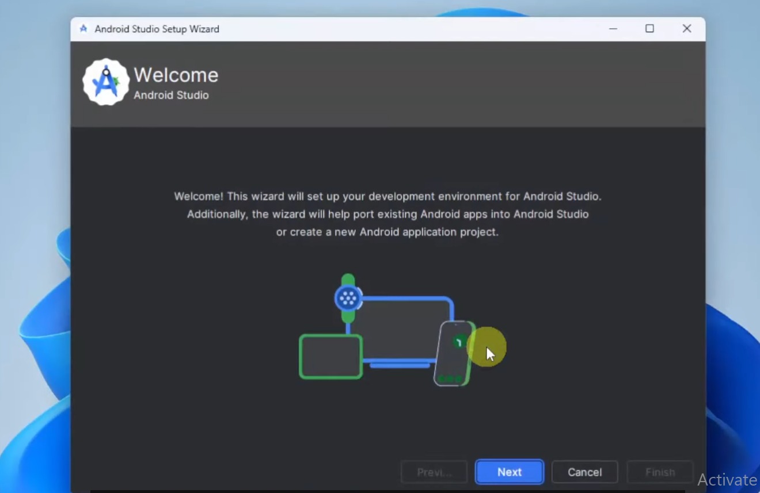Click the Next button
This screenshot has height=493, width=760.
(x=509, y=472)
